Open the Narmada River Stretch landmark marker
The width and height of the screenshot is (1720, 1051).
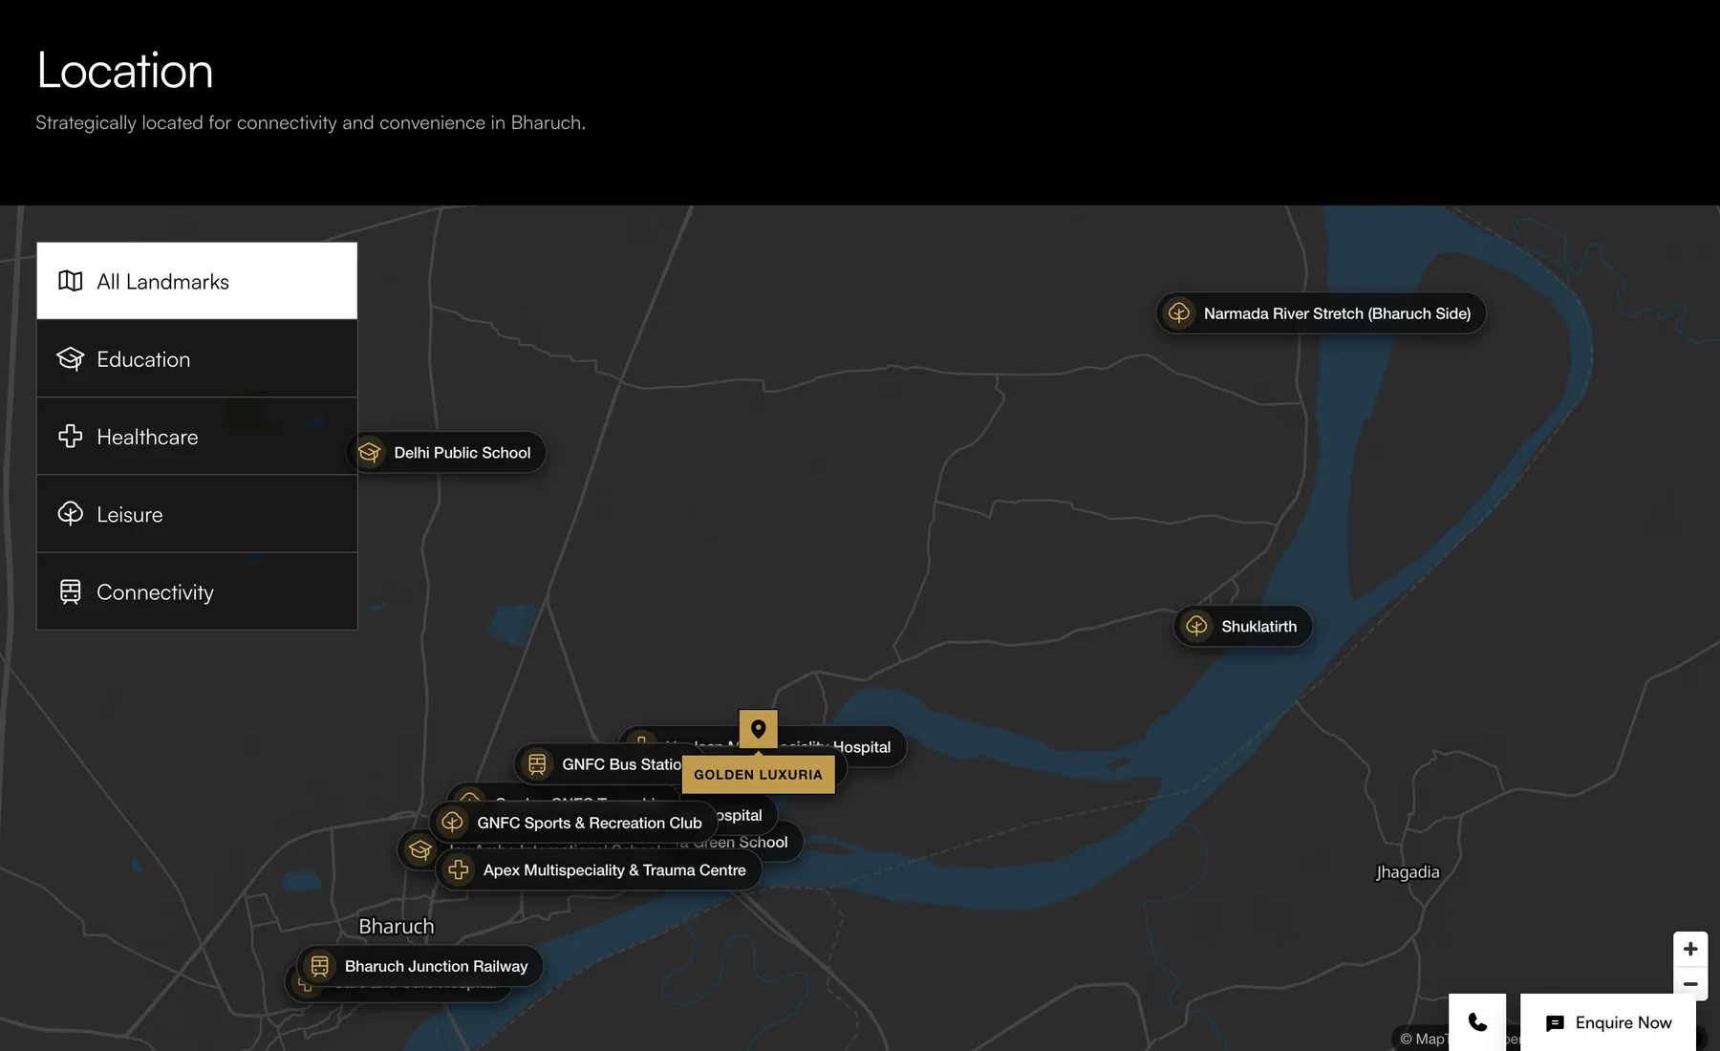[1321, 313]
